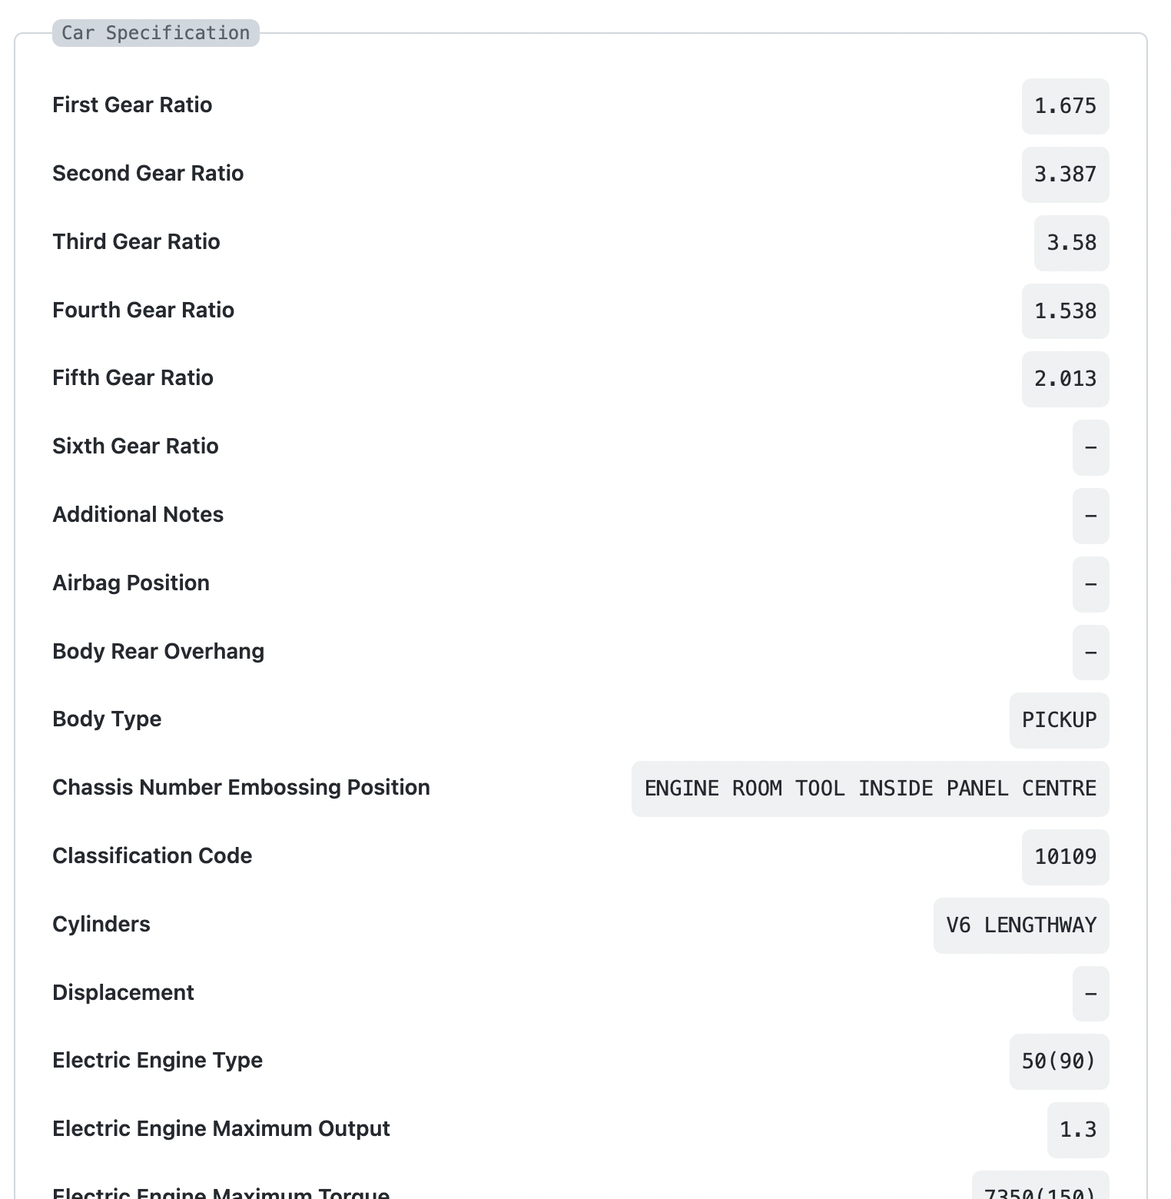Click the empty Sixth Gear Ratio value
1171x1199 pixels.
pos(1090,447)
